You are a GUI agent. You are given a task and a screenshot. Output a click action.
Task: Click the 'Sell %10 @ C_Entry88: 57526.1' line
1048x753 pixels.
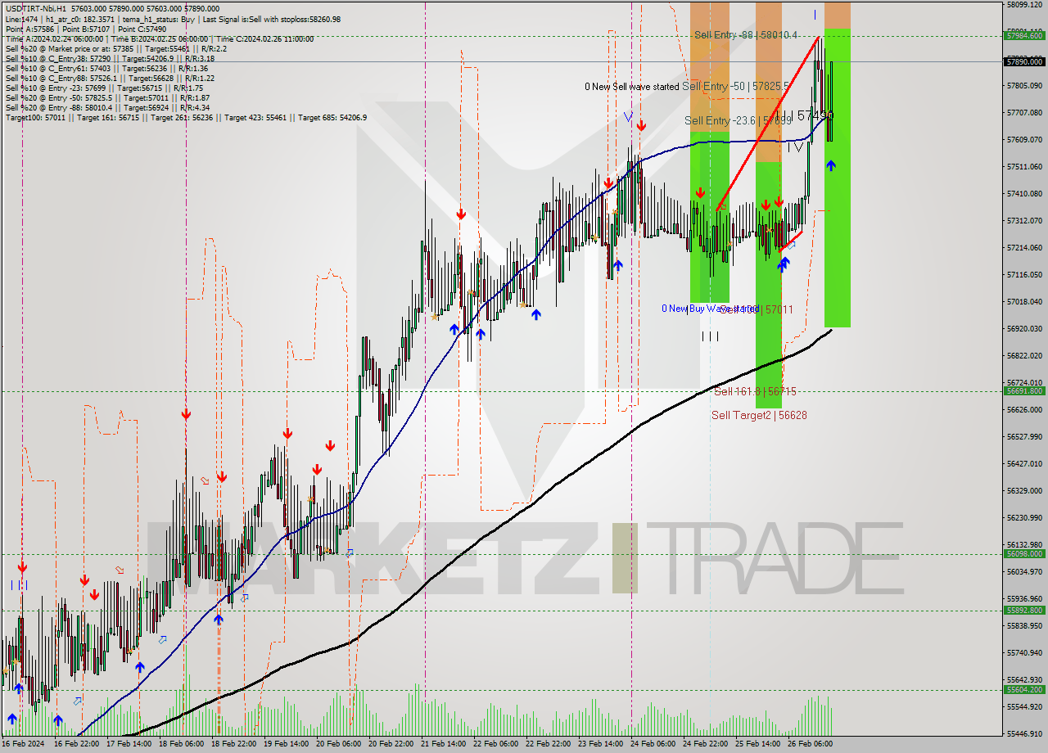(x=110, y=78)
